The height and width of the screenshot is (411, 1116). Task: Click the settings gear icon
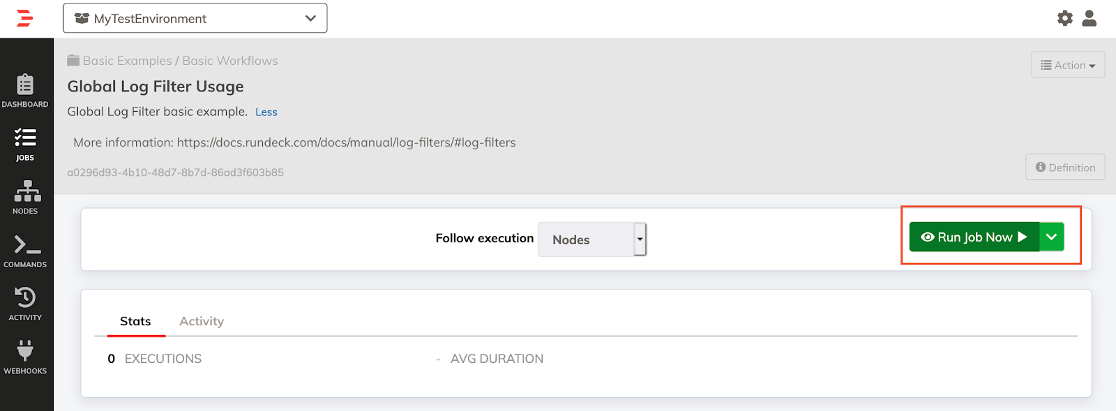coord(1064,18)
